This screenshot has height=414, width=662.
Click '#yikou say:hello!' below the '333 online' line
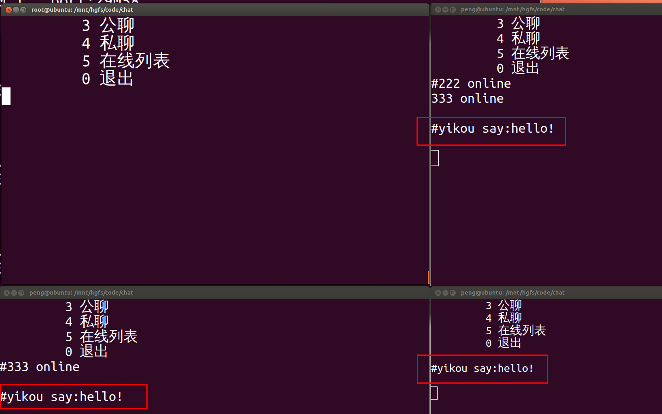click(492, 129)
